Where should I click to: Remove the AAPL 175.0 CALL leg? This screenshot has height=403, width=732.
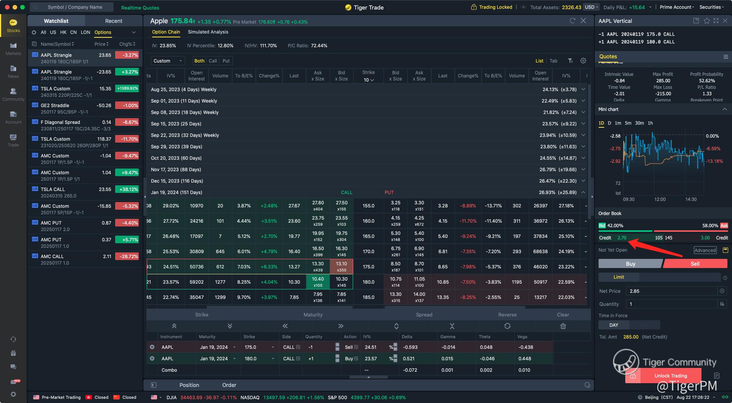coord(152,347)
